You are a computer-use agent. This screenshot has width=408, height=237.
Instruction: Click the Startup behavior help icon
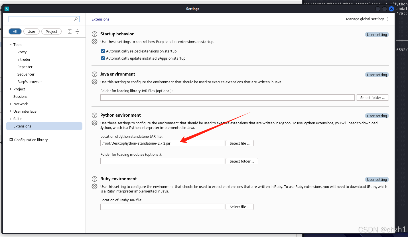pos(94,34)
